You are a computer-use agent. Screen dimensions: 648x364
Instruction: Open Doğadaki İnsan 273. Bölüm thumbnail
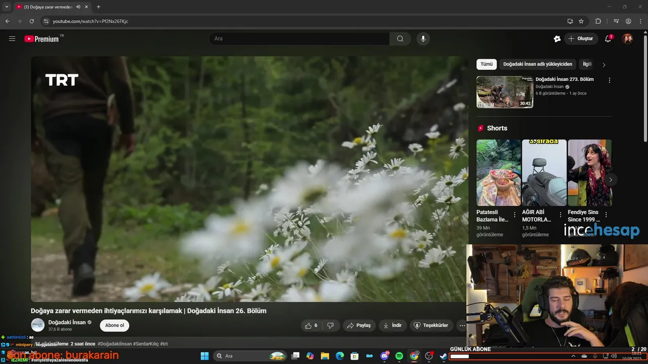(505, 92)
